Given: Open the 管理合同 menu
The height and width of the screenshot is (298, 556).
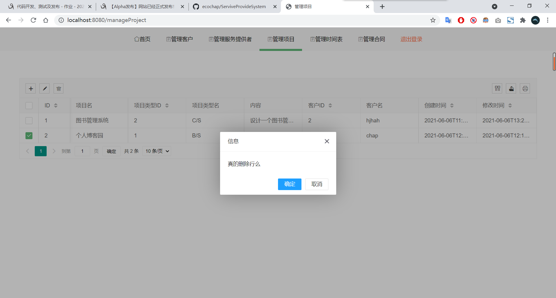Looking at the screenshot, I should point(372,39).
